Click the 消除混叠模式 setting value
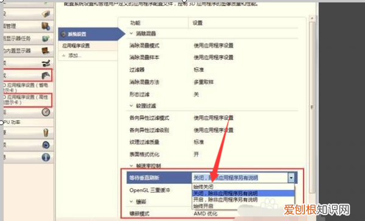This screenshot has height=221, width=365. click(214, 46)
